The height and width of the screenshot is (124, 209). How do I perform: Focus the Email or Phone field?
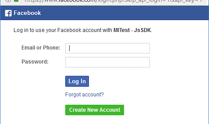click(107, 48)
